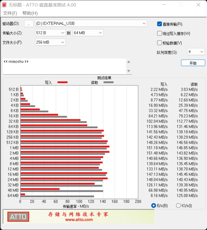Click the 驱动器(D) label
The image size is (207, 230).
pos(11,24)
